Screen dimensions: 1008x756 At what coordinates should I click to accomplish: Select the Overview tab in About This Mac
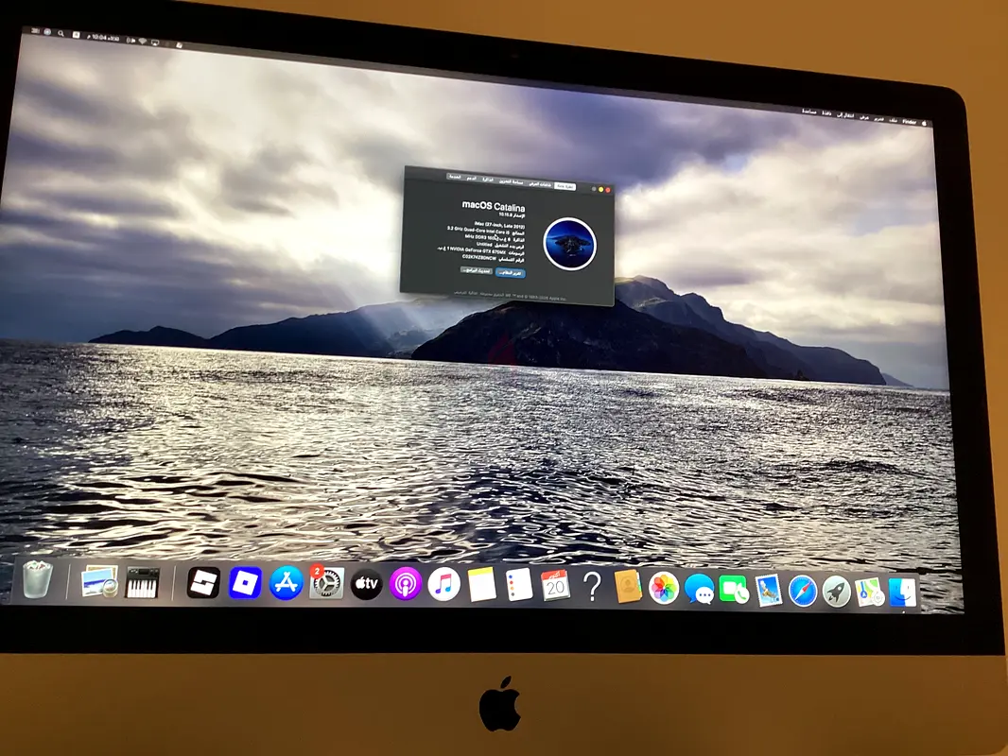tap(565, 186)
